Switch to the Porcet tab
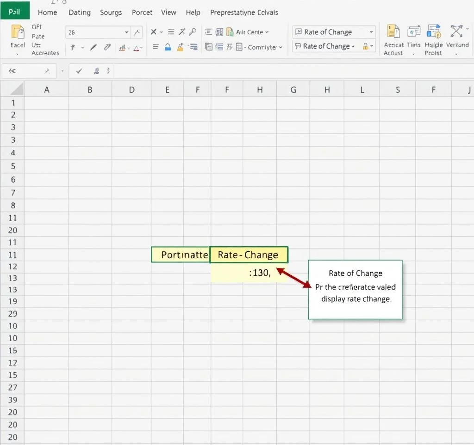The height and width of the screenshot is (445, 474). [142, 13]
